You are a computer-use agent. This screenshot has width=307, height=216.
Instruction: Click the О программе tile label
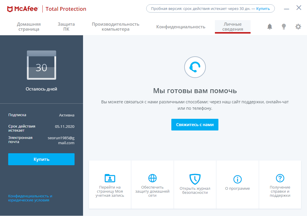237,189
